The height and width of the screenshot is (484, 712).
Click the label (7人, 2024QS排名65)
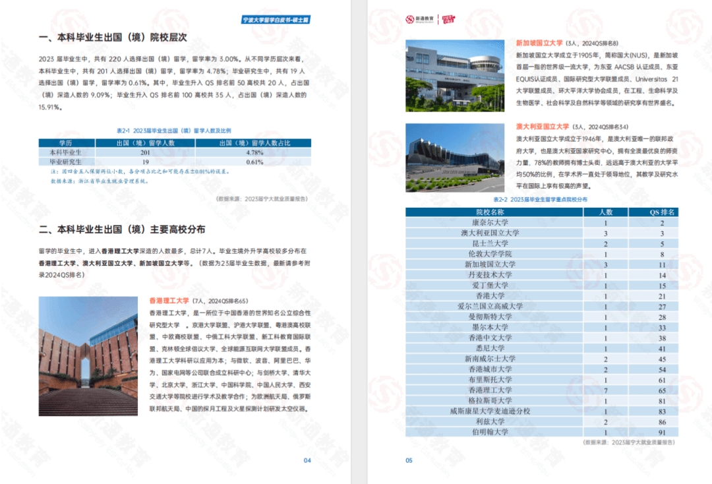(x=220, y=301)
